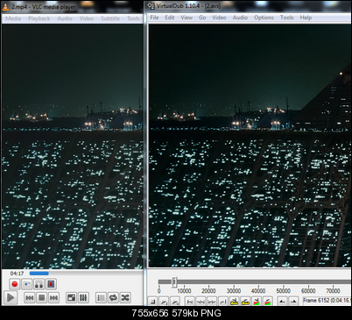The height and width of the screenshot is (320, 352).
Task: Click the yellow key-frame previous button in VirtualDub
Action: (x=234, y=301)
